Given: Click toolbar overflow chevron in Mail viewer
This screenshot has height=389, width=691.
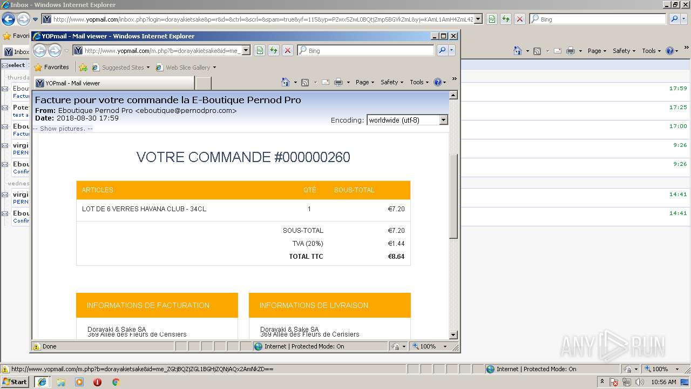Looking at the screenshot, I should click(454, 79).
